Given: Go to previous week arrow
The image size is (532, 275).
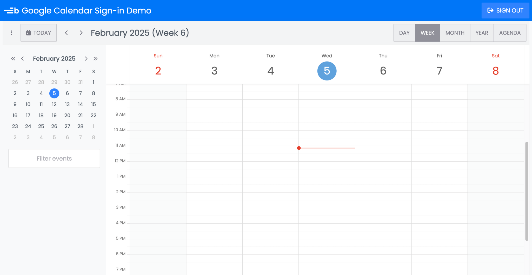Looking at the screenshot, I should 66,33.
